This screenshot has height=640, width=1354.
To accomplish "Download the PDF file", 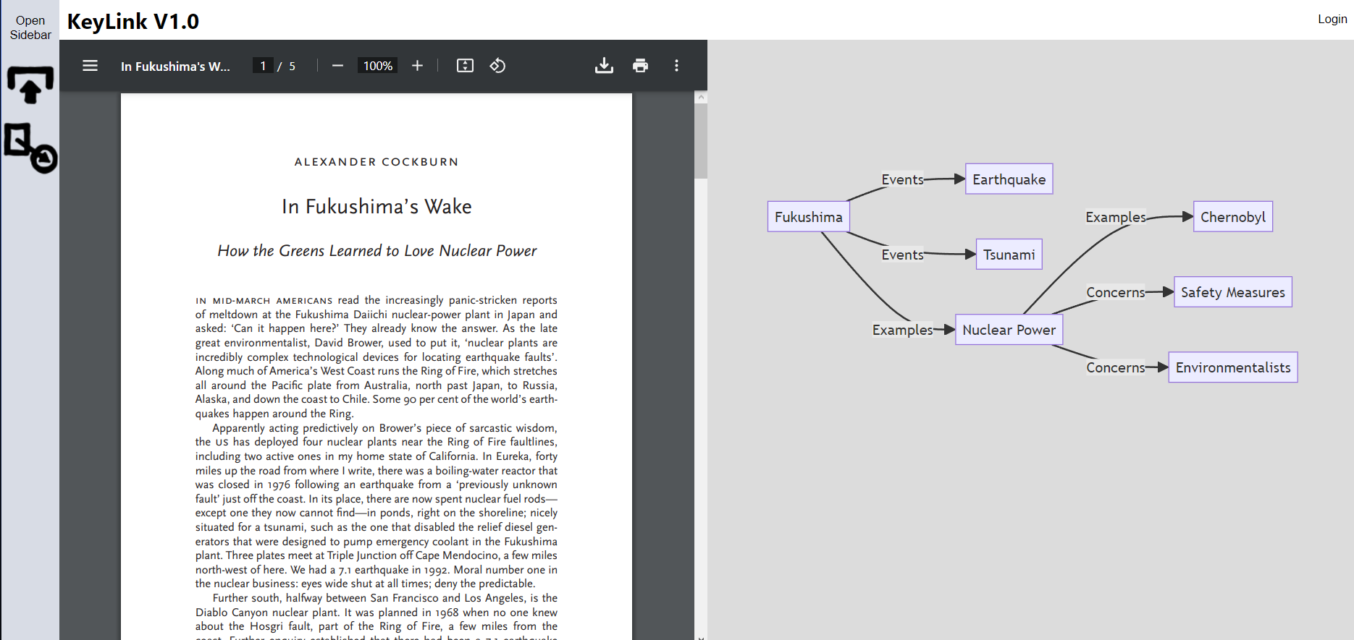I will [x=604, y=66].
